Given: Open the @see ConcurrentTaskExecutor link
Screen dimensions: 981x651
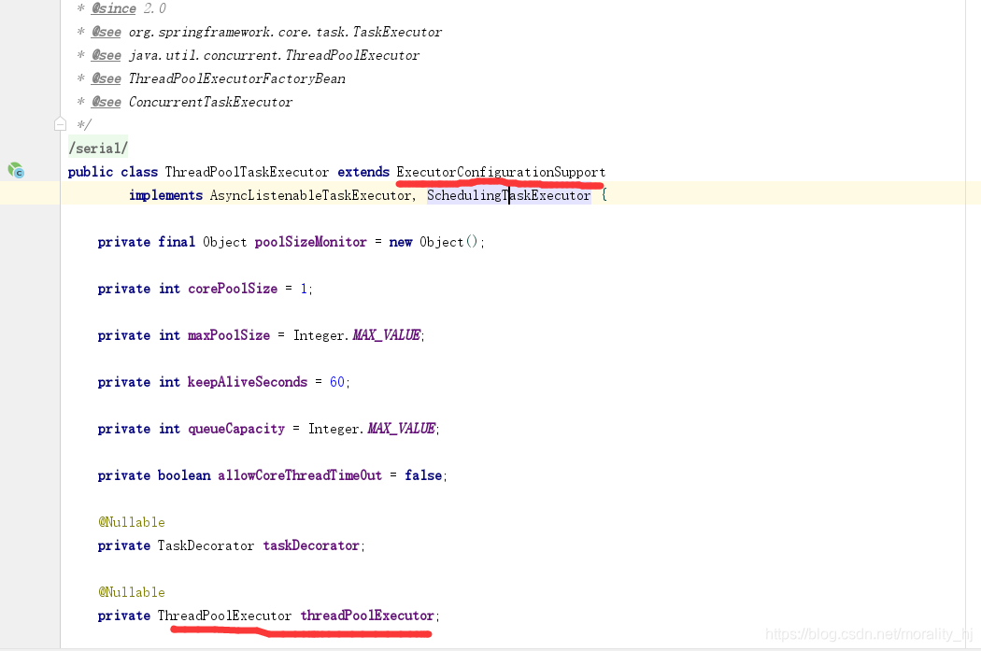Looking at the screenshot, I should (x=209, y=101).
